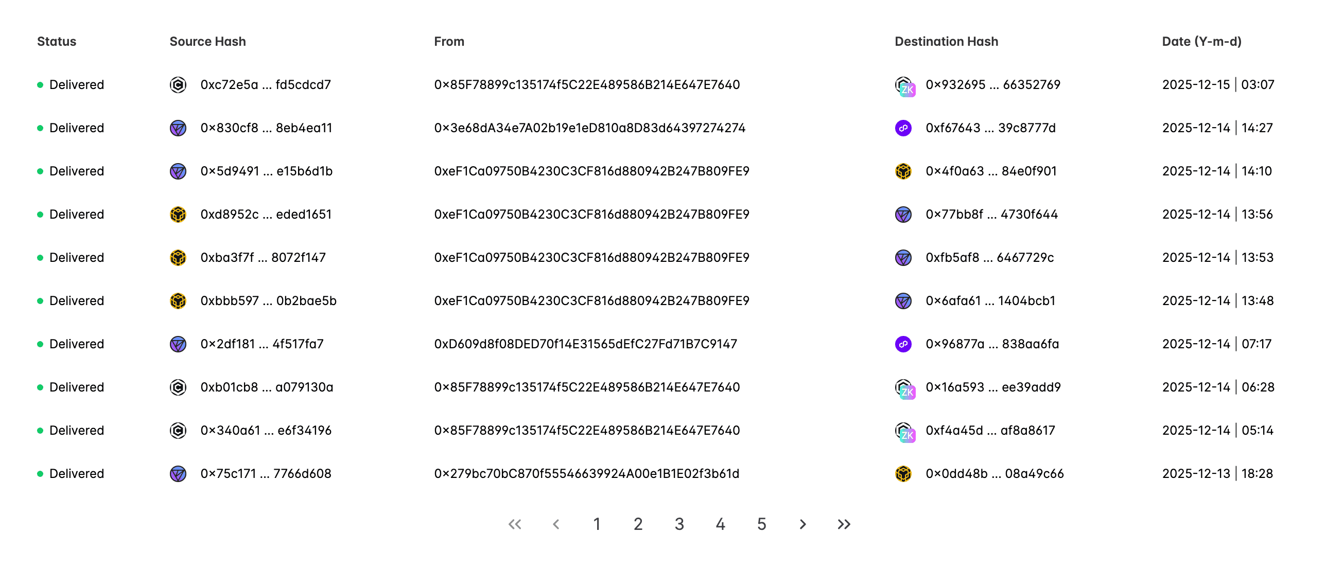Click Polygon icon beside destination hash 0xf67643
The height and width of the screenshot is (569, 1326).
pyautogui.click(x=903, y=128)
